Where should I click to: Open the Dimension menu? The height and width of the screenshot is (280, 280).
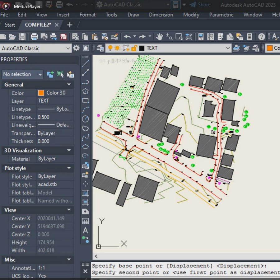pyautogui.click(x=161, y=15)
